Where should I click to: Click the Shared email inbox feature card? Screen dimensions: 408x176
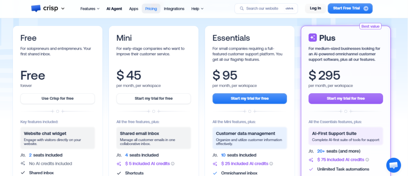153,138
